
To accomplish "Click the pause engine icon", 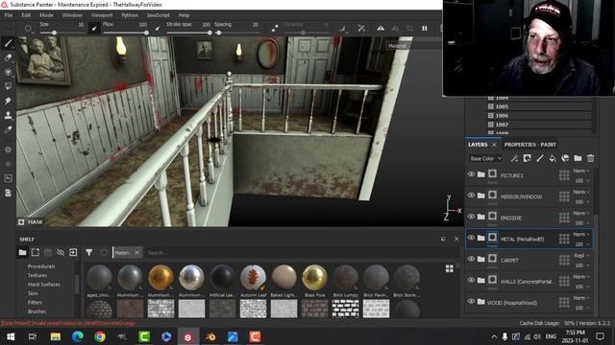I will 425,28.
